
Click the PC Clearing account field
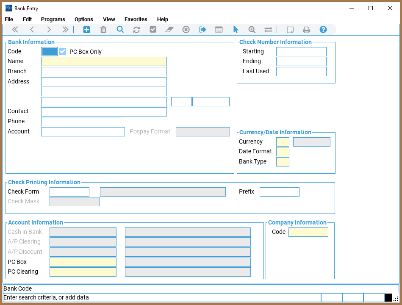pyautogui.click(x=83, y=272)
